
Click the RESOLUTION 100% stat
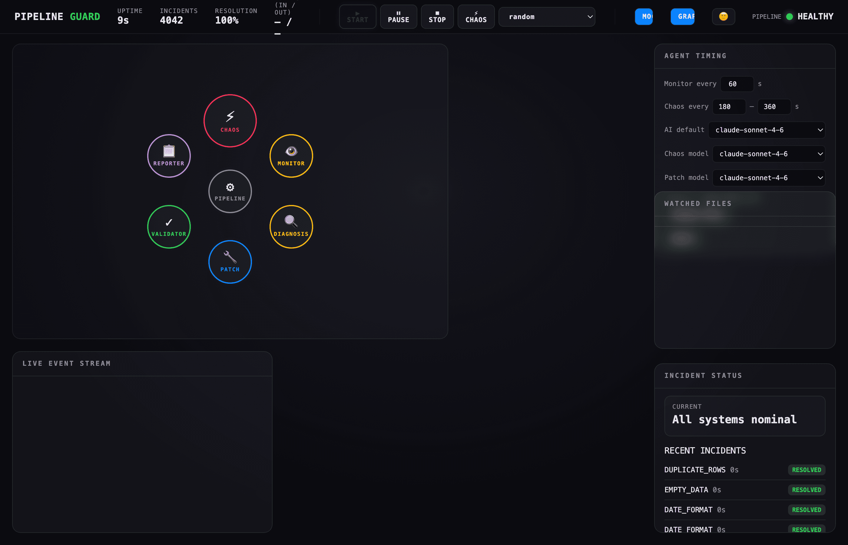point(236,16)
